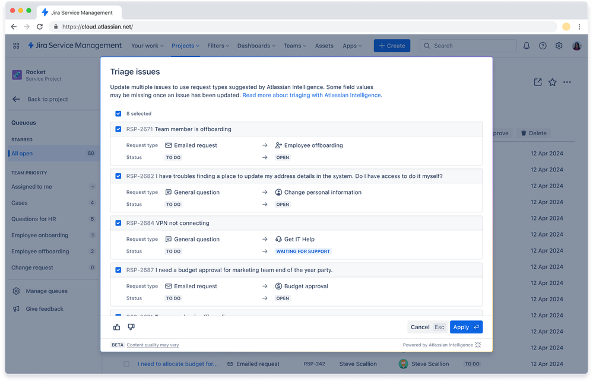593x382 pixels.
Task: Star this queue
Action: click(x=553, y=82)
